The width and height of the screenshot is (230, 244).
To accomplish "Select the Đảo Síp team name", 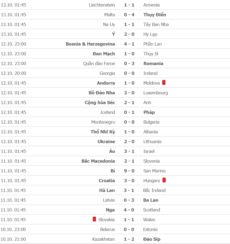I will click(152, 239).
